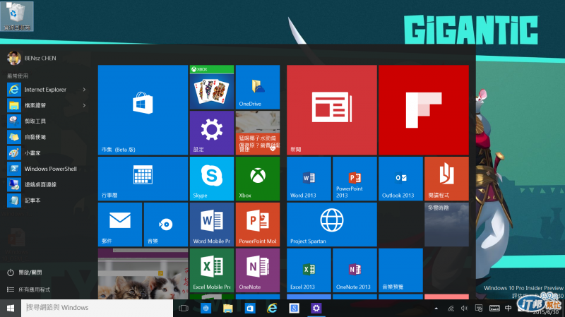Open touch keyboard tray icon
Viewport: 565px width, 317px height.
pyautogui.click(x=494, y=309)
